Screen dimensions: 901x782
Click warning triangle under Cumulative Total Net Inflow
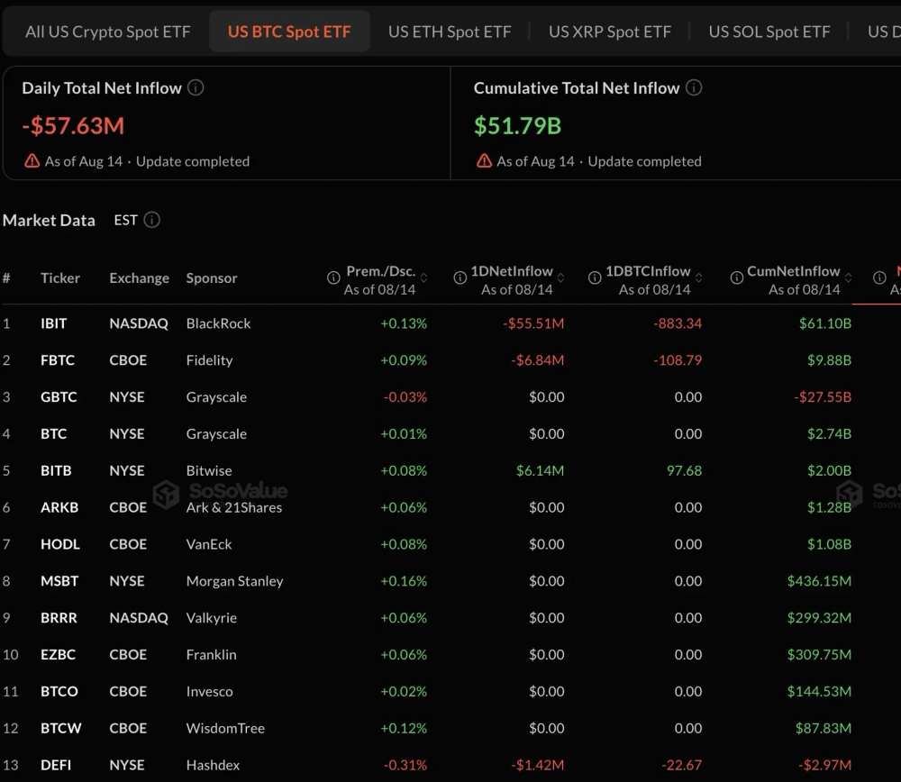485,161
